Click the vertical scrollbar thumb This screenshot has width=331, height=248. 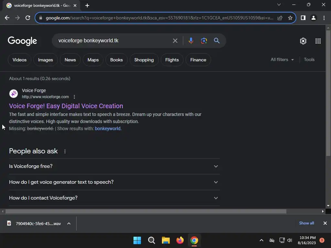click(x=328, y=93)
